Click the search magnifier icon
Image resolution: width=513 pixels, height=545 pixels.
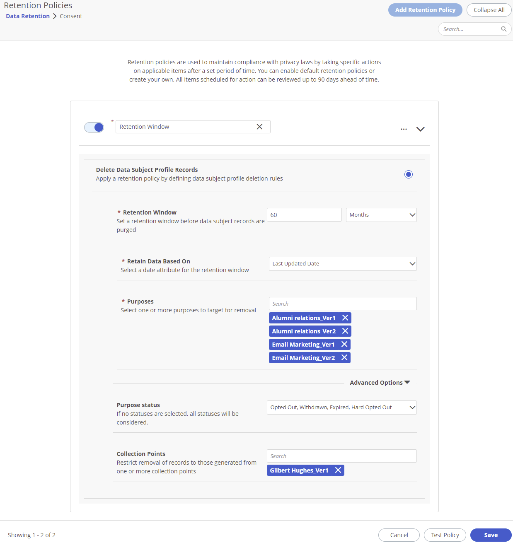503,29
